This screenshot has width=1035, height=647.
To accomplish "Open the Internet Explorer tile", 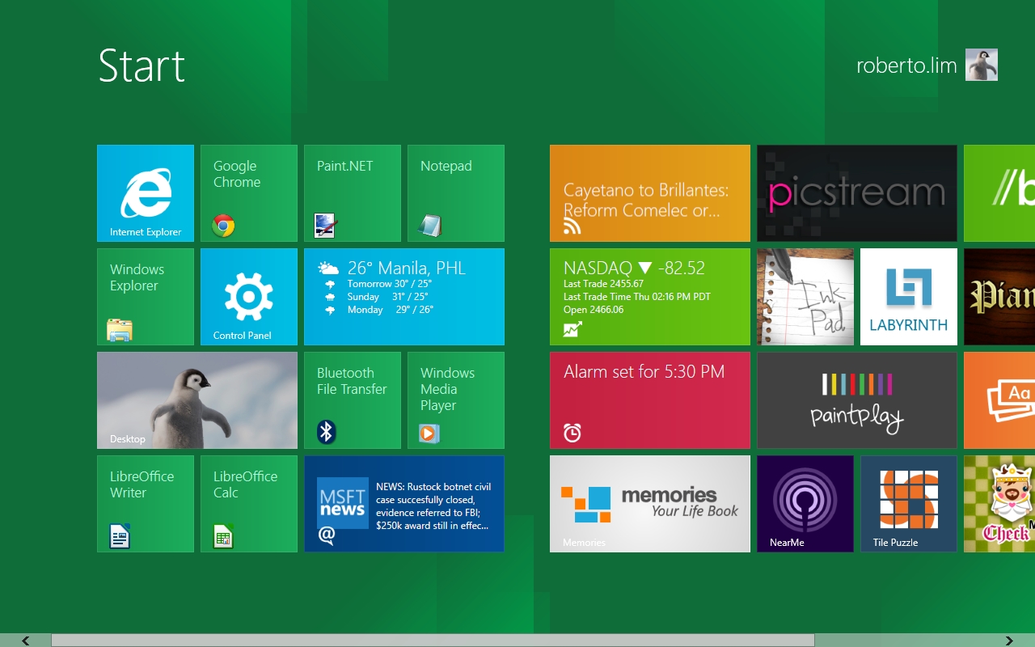I will pyautogui.click(x=146, y=193).
